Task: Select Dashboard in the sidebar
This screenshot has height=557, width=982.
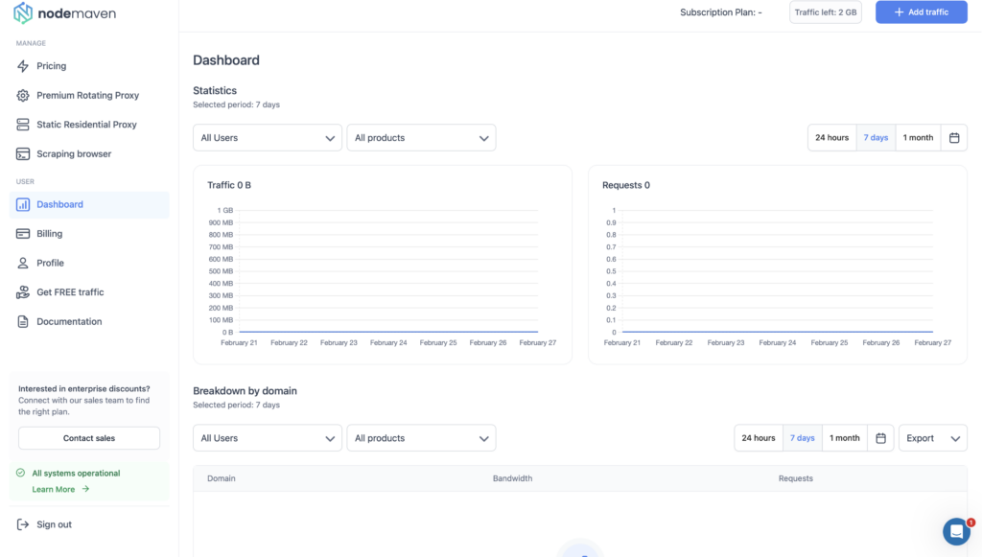Action: coord(89,204)
